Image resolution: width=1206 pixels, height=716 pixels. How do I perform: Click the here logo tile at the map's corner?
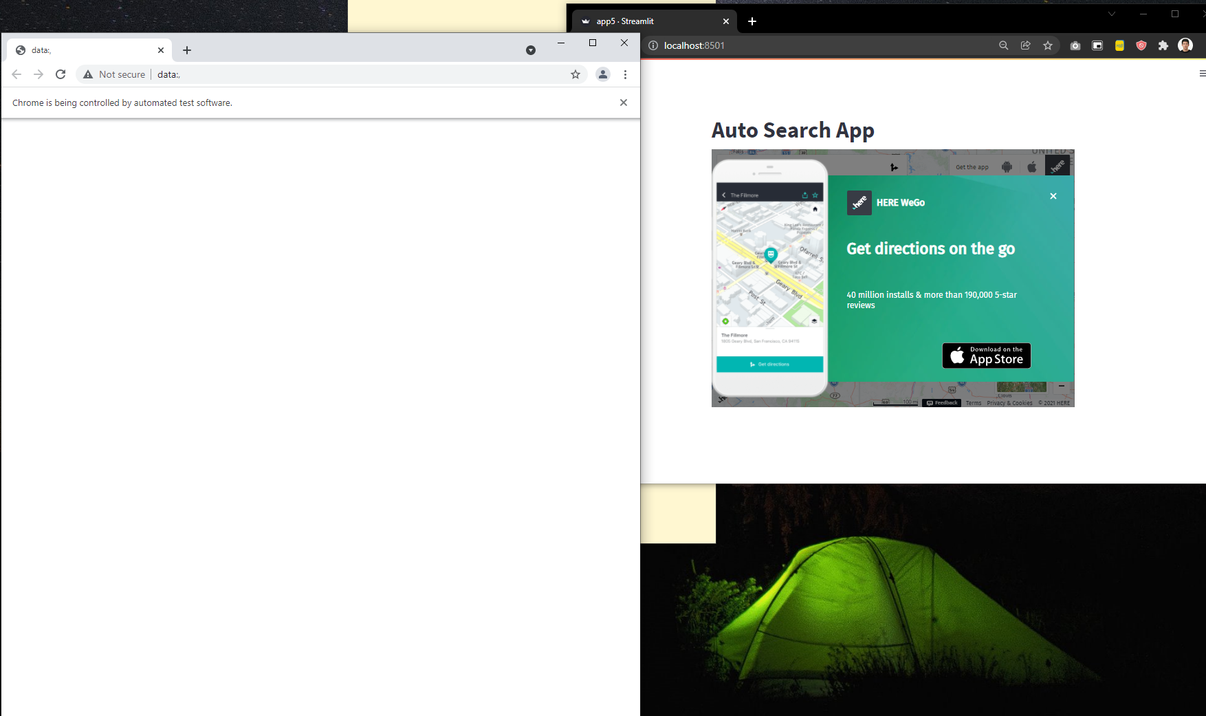coord(1057,166)
